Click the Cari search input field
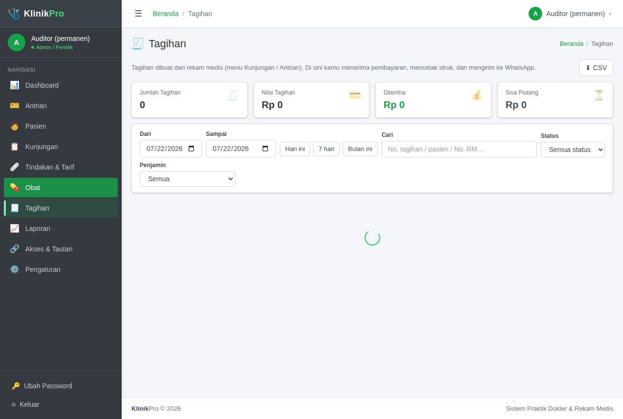623x419 pixels. [459, 149]
